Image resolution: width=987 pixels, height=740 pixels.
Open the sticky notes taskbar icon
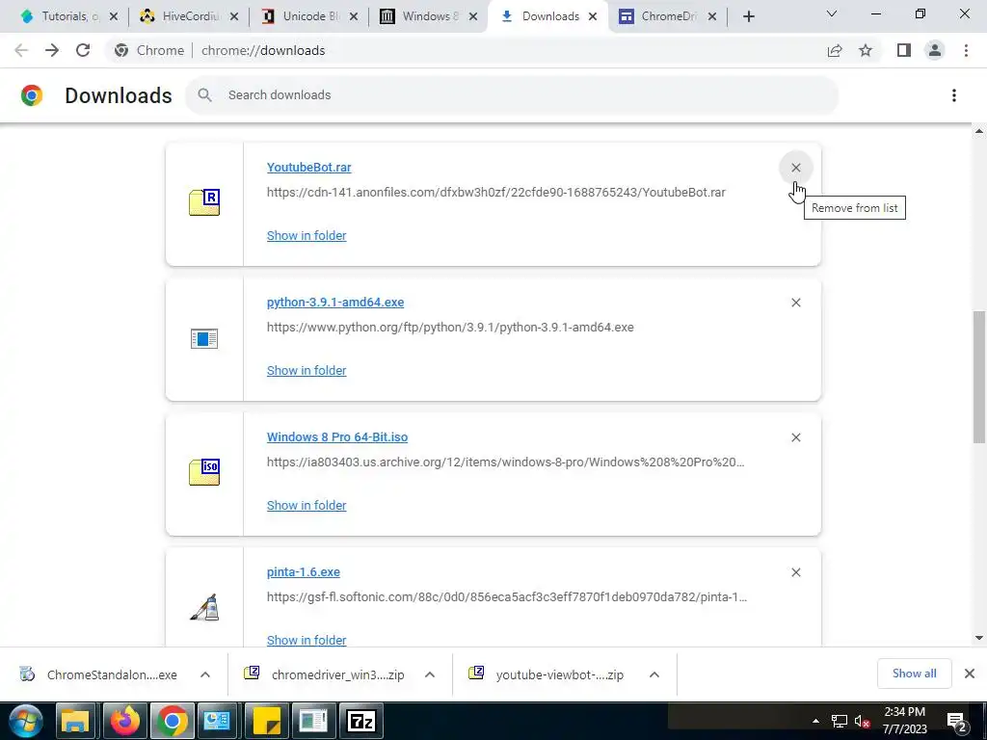point(266,721)
